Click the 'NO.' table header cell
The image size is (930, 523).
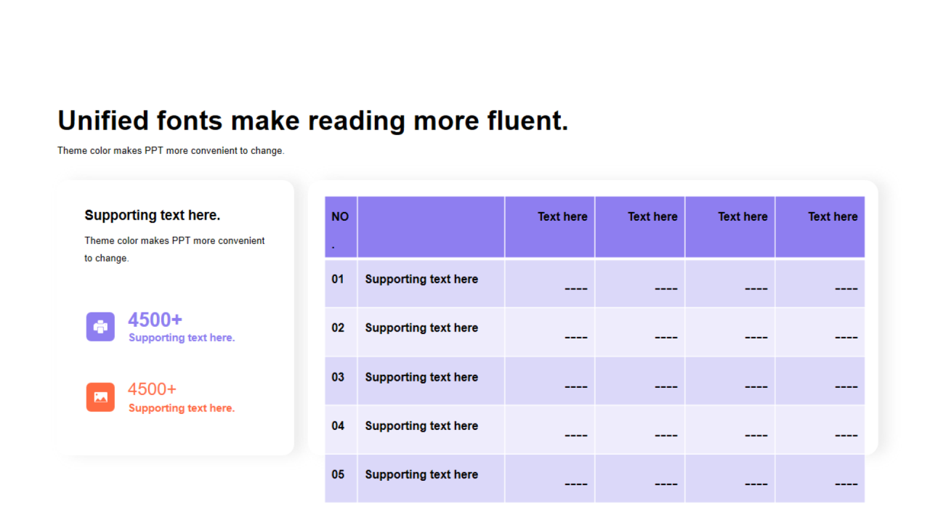click(x=340, y=227)
